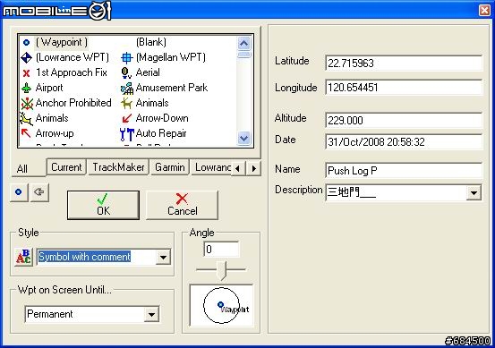Select the (Blank) symbol entry
The width and height of the screenshot is (495, 348).
(151, 42)
